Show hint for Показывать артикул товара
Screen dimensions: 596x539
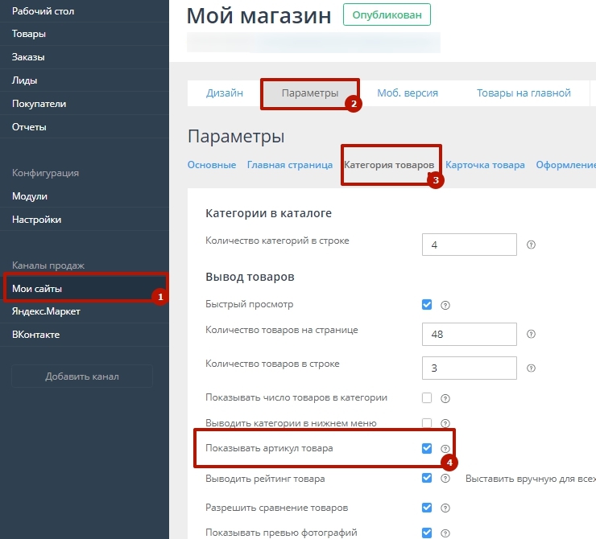coord(445,449)
